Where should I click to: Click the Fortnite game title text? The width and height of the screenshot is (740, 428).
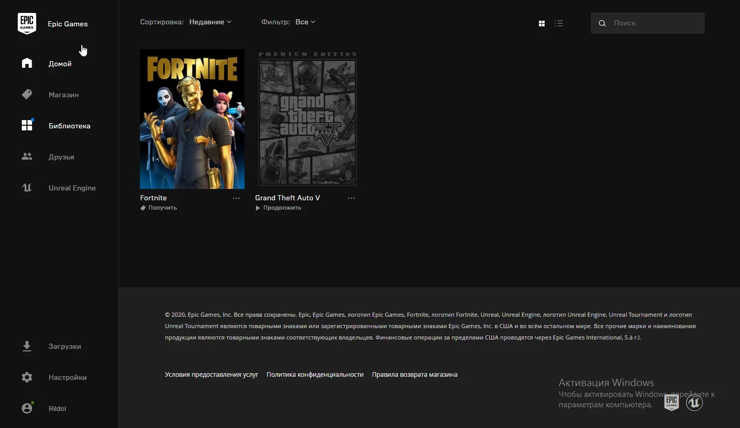tap(153, 198)
